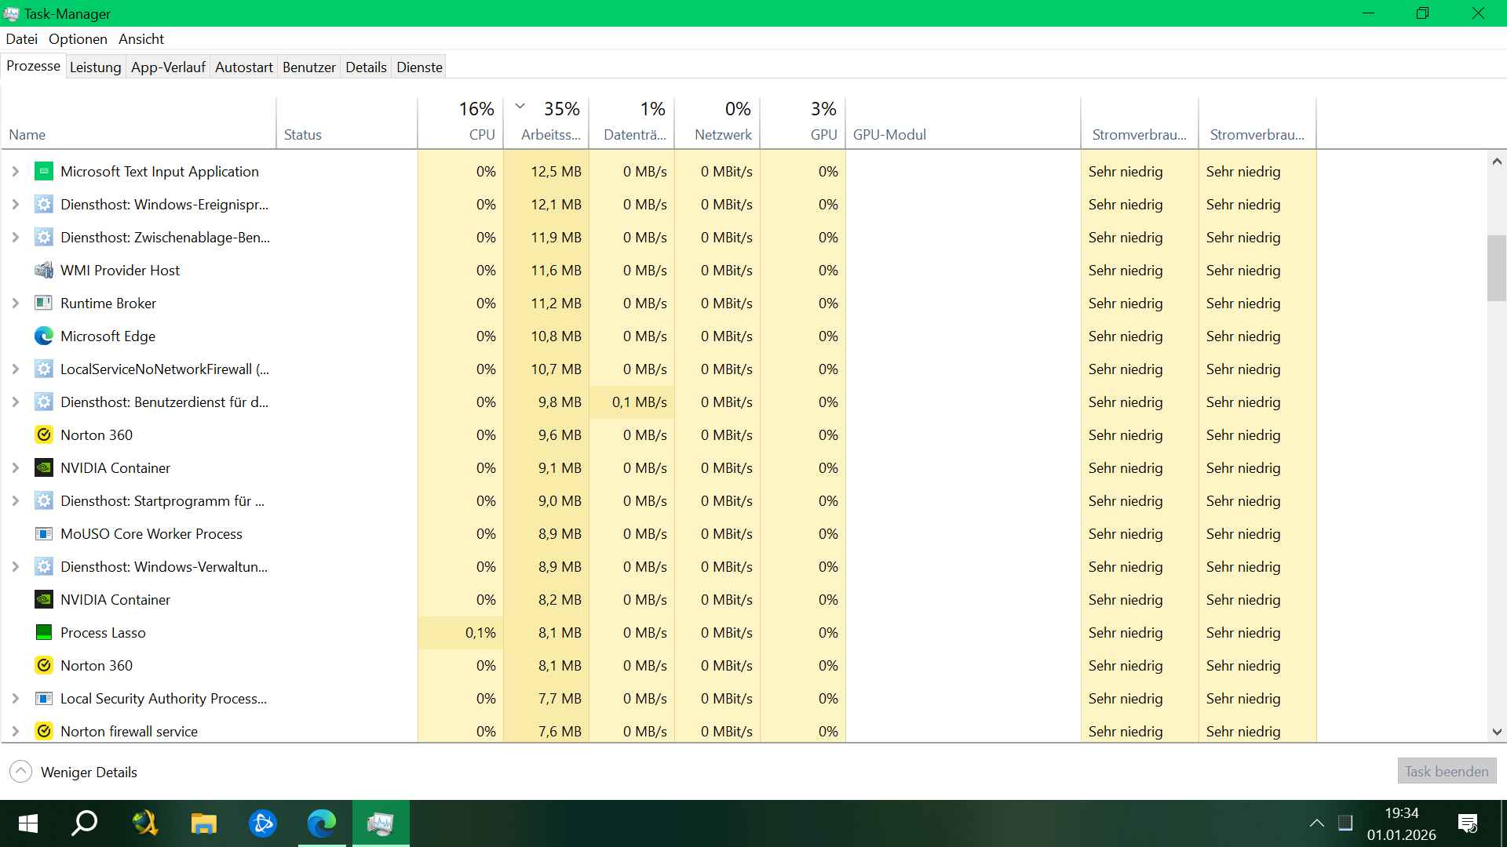
Task: Show hidden system tray icons chevron
Action: pos(1316,823)
